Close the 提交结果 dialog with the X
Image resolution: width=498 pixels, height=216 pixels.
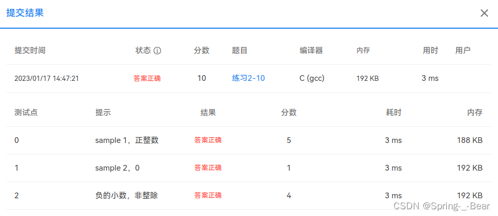coord(484,13)
